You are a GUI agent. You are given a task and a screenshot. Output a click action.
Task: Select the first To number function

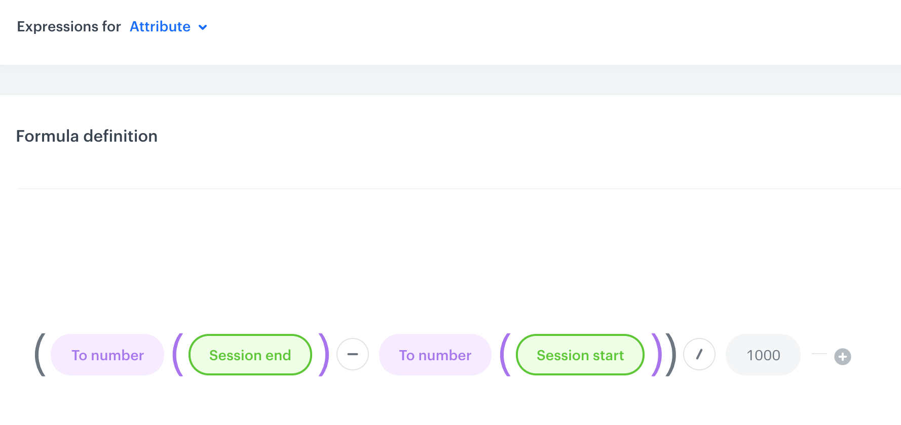[107, 355]
